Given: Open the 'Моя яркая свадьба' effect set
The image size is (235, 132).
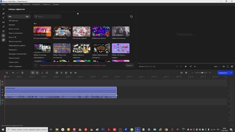Looking at the screenshot, I should click(x=82, y=32).
